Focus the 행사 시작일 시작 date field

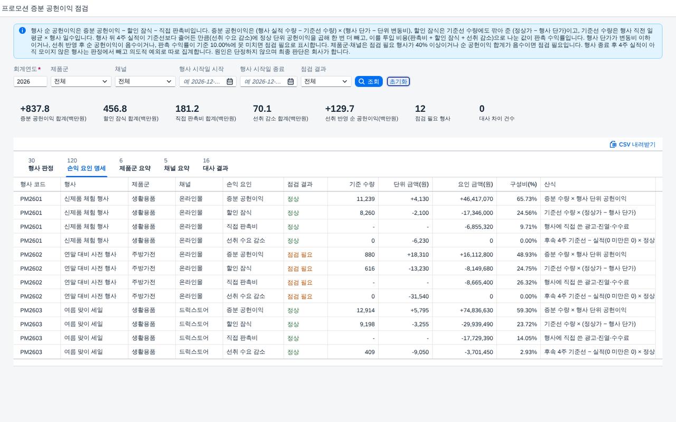(203, 82)
